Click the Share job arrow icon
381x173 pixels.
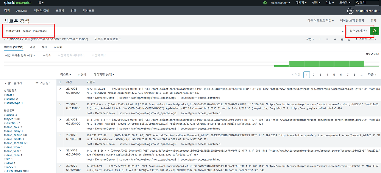335,39
